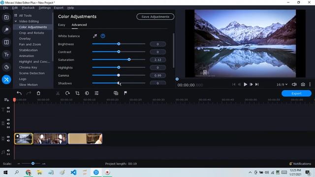This screenshot has width=315, height=177.
Task: Collapse the Video Editing tools group
Action: 16,21
